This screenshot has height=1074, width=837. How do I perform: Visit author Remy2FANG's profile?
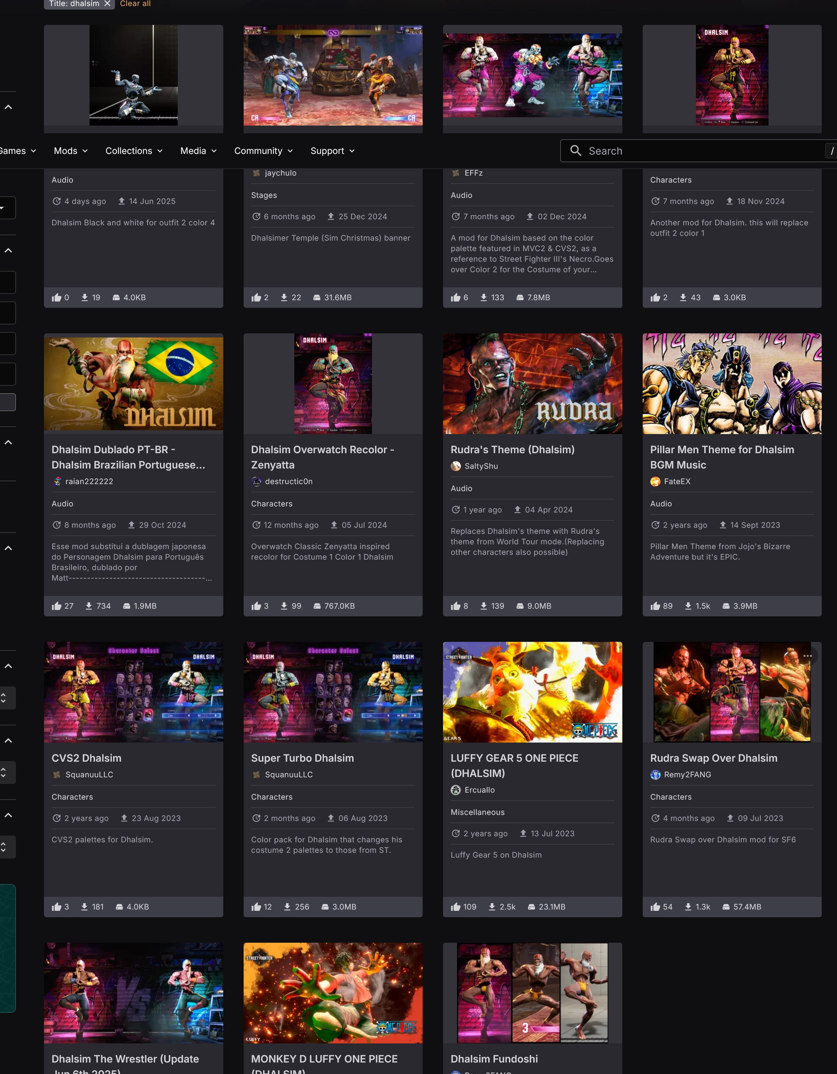(687, 774)
